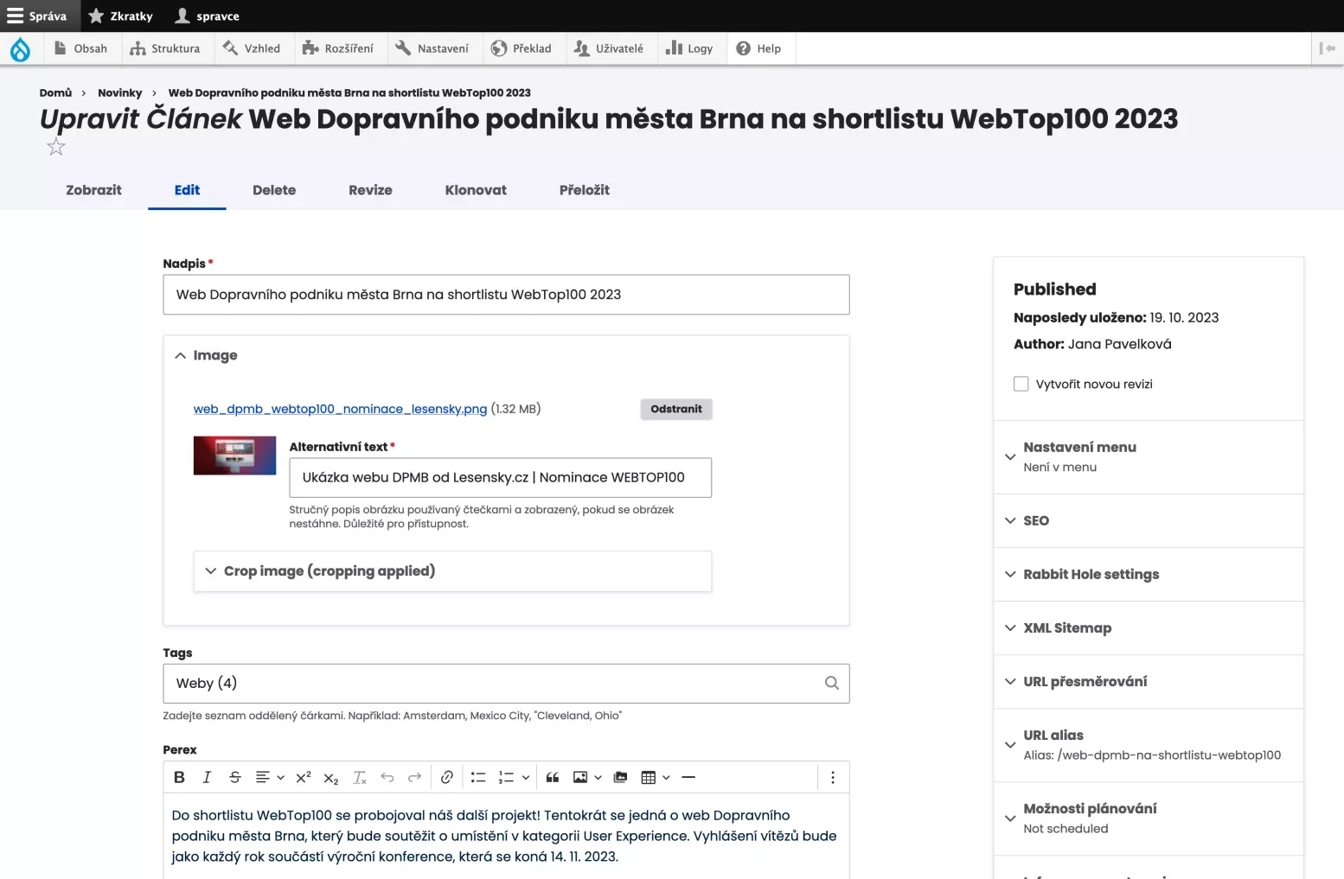Screen dimensions: 1344x879
Task: Open numbered list style dropdown arrow
Action: [x=525, y=777]
